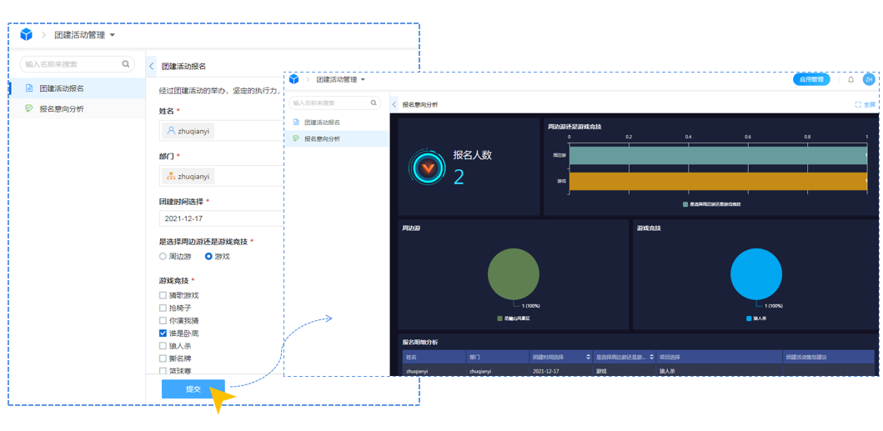Click the document icon beside 团建活动报名 in left sidebar
This screenshot has width=883, height=431.
click(29, 88)
